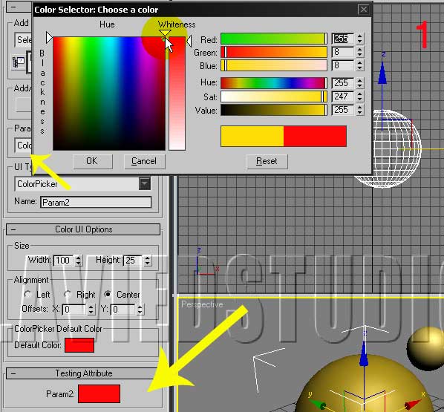
Task: Click the Offsets Y input field
Action: pos(123,310)
